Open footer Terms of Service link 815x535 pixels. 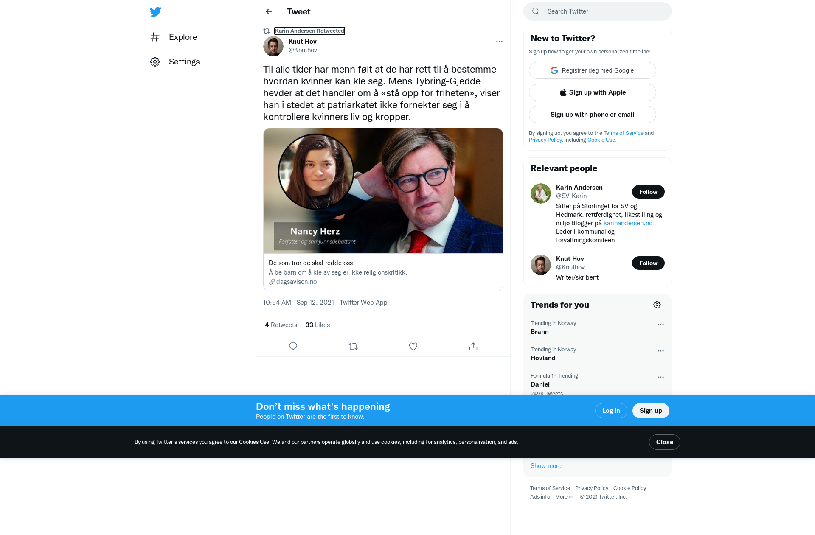550,488
